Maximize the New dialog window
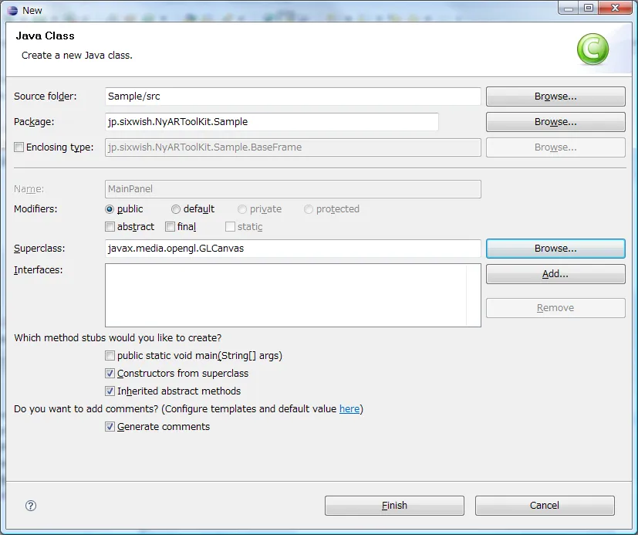This screenshot has height=535, width=638. click(589, 8)
